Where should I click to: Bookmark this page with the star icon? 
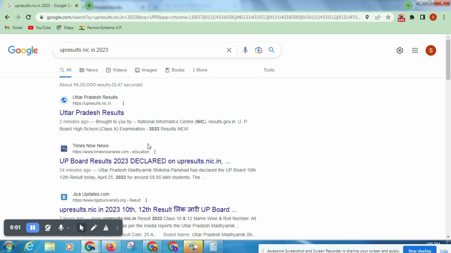388,17
